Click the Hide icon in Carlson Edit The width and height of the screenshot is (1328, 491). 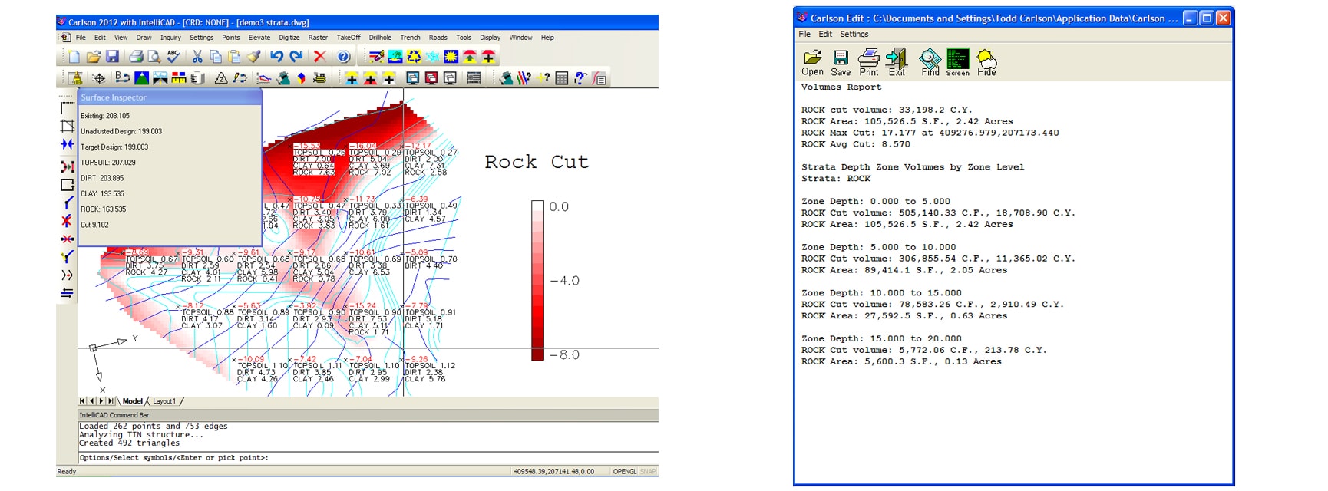pos(986,61)
